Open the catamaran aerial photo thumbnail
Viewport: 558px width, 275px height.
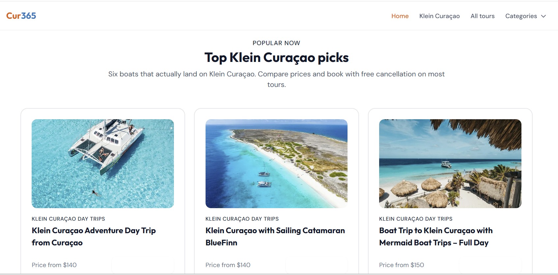[x=103, y=164]
